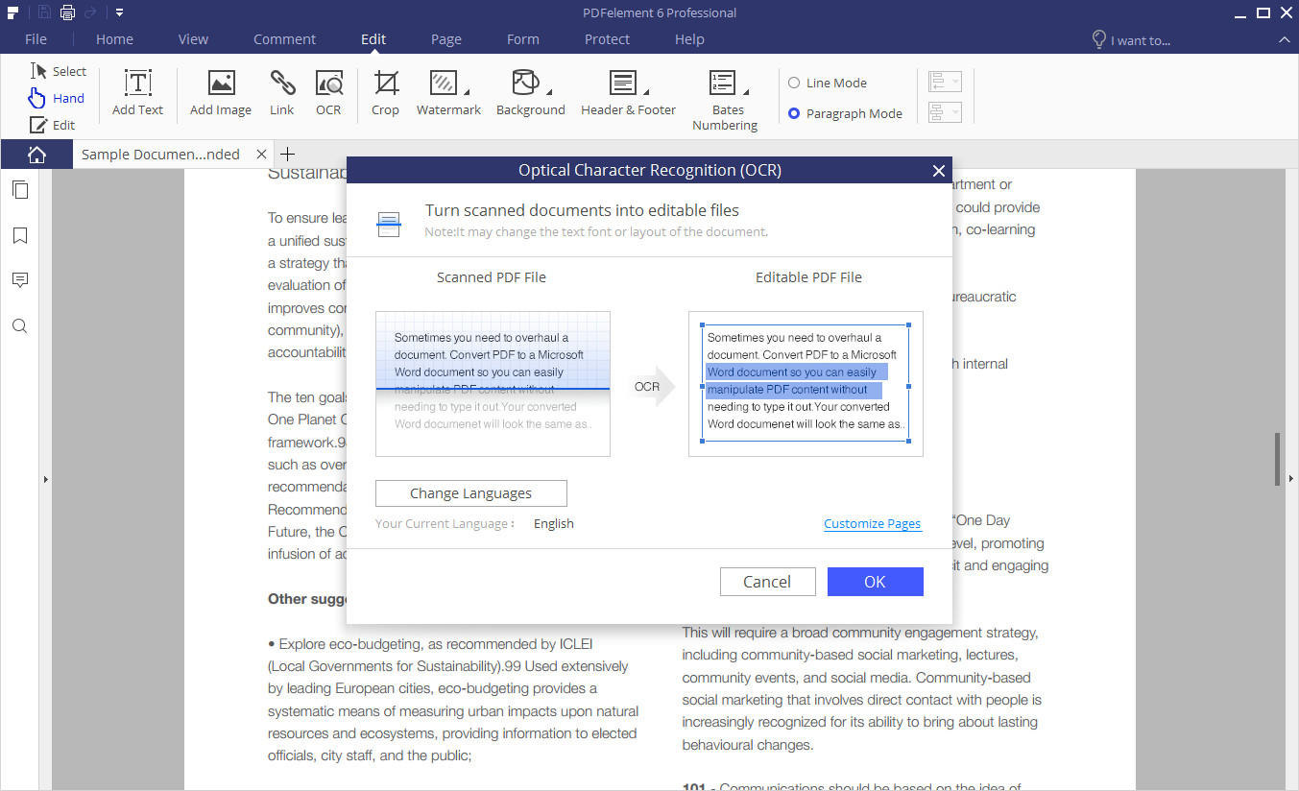1299x791 pixels.
Task: Click the Editable PDF File preview
Action: 806,384
